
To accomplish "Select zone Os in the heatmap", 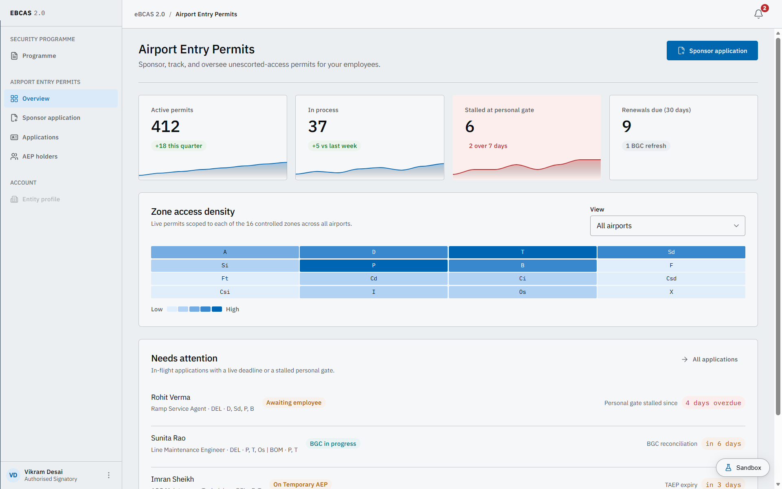I will click(523, 292).
